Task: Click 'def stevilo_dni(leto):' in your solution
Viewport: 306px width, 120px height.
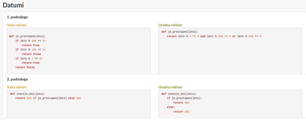Action: point(27,94)
